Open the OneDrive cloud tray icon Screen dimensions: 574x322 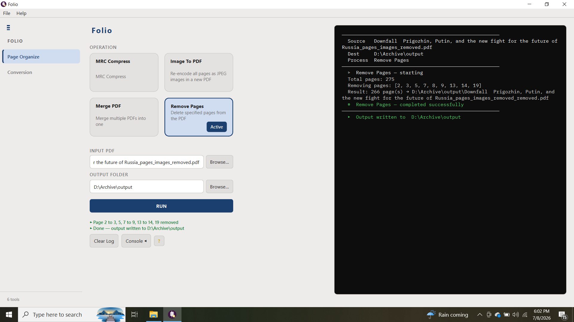tap(498, 315)
